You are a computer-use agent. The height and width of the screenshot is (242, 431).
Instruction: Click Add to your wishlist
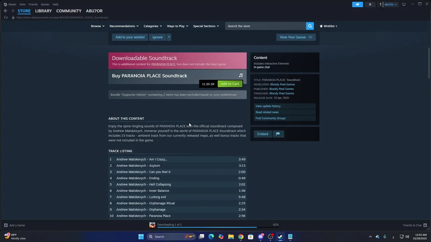[130, 37]
